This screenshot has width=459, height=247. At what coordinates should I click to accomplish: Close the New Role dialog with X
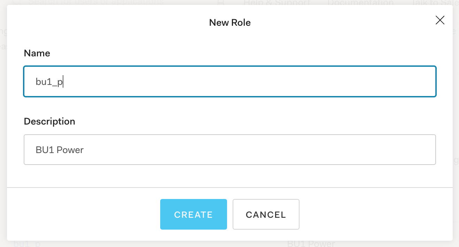pos(440,20)
